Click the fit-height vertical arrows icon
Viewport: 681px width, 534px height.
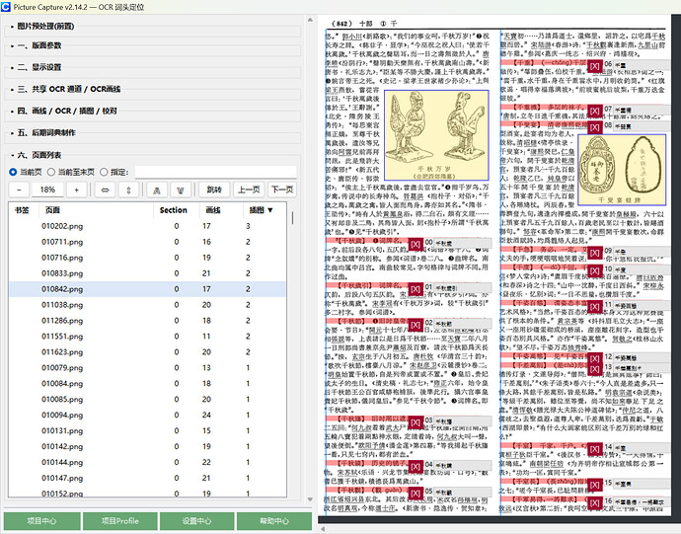pos(128,190)
